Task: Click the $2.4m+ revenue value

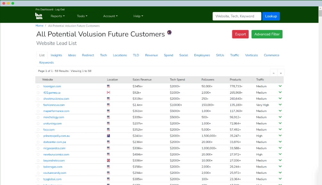Action: [137, 105]
